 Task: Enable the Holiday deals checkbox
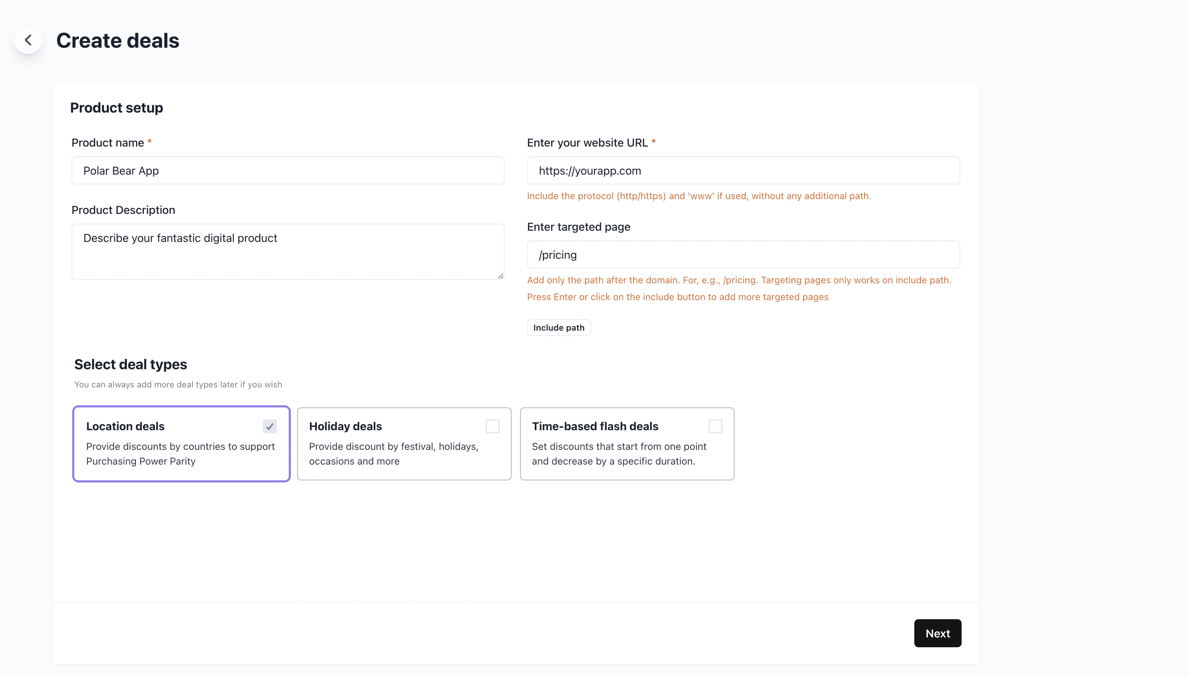[492, 426]
